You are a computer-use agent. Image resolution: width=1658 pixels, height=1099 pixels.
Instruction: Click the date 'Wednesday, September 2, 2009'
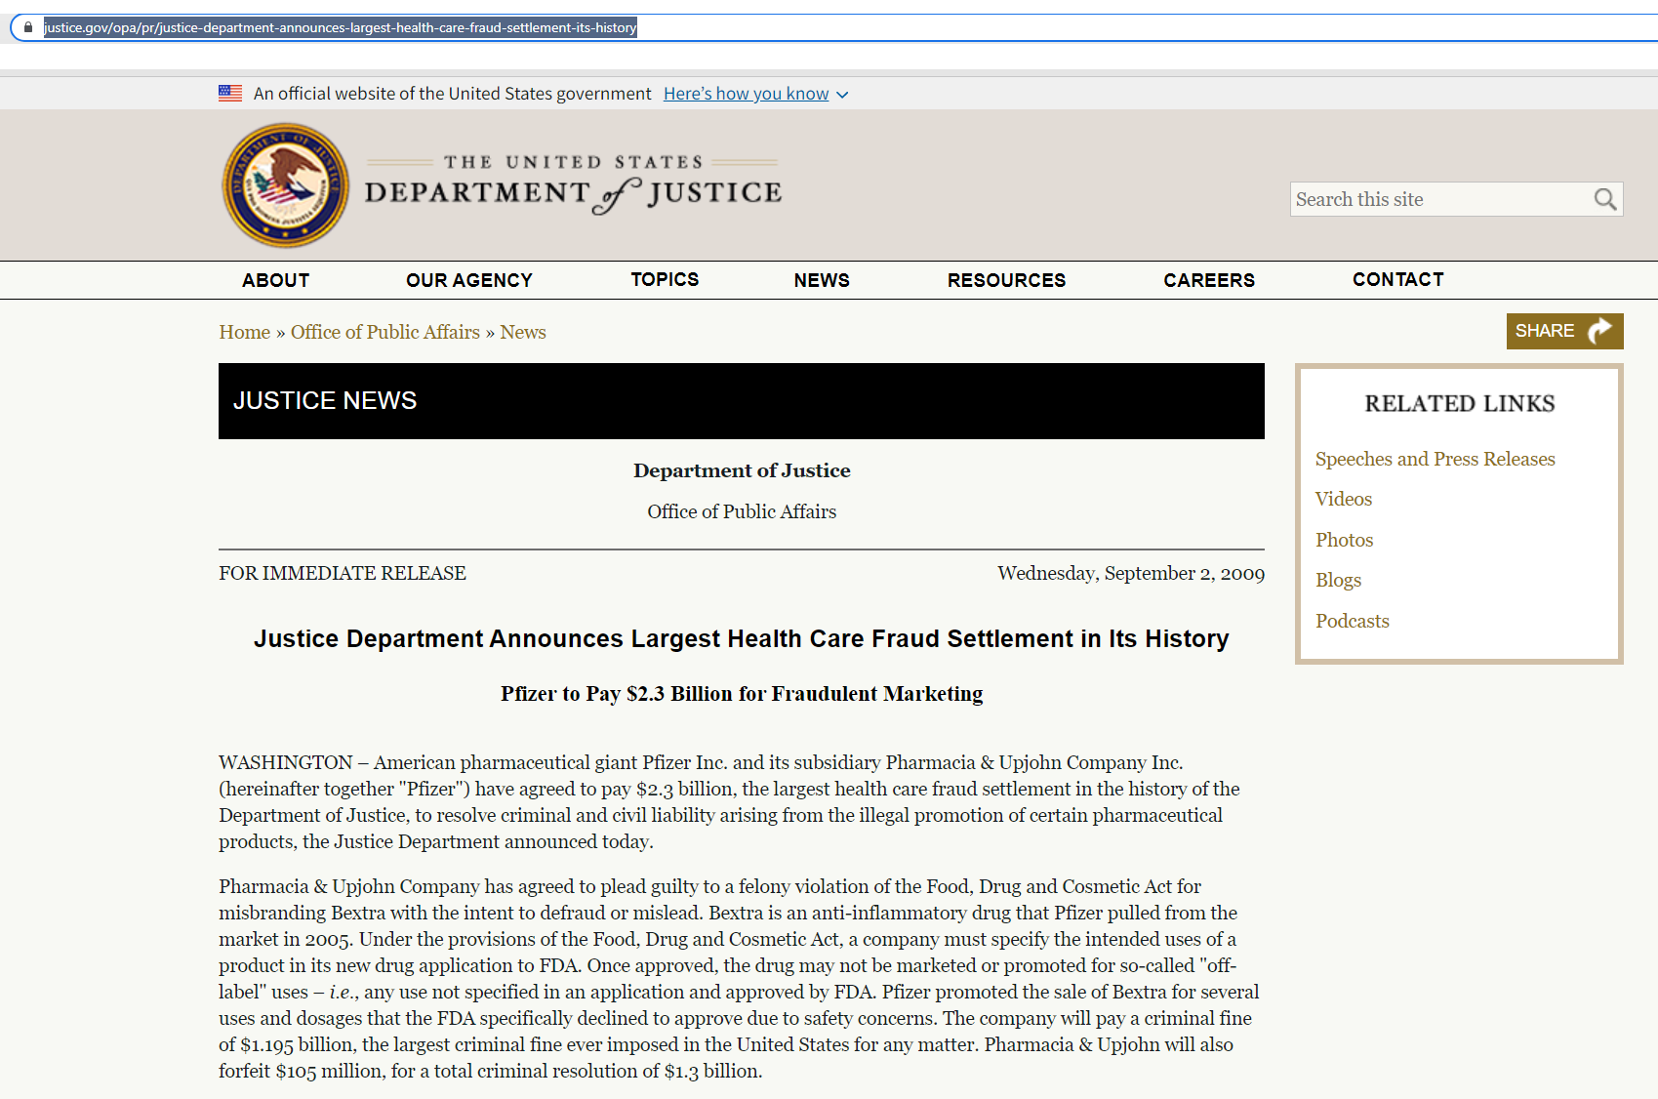click(x=1131, y=573)
